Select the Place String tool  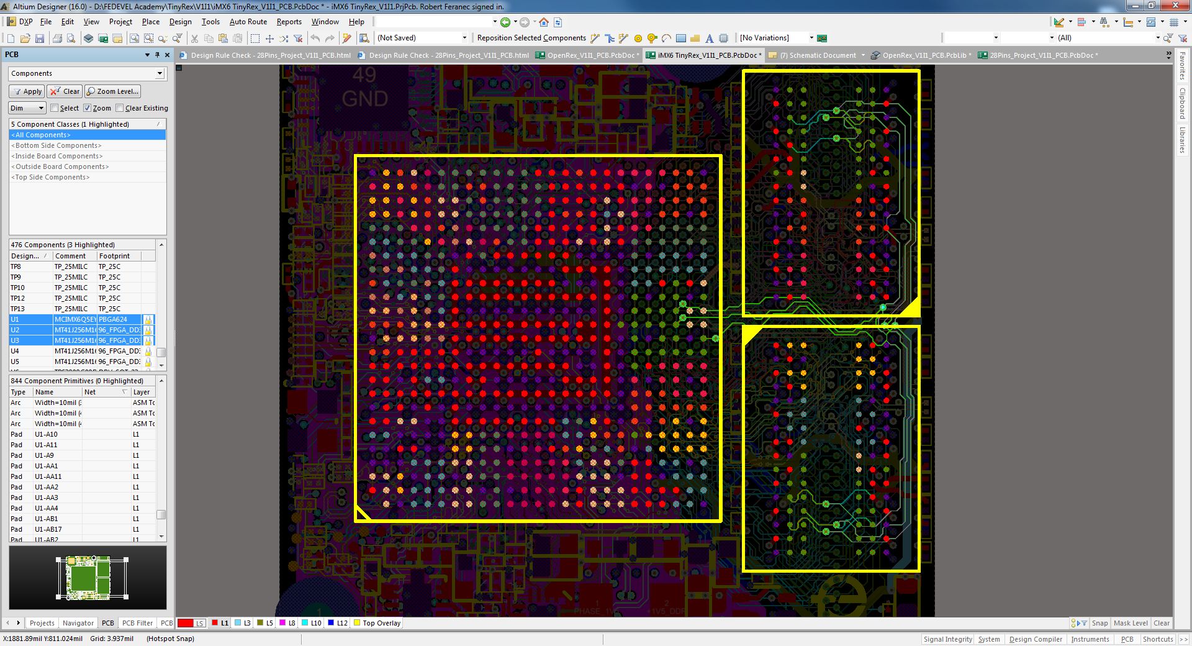click(710, 38)
